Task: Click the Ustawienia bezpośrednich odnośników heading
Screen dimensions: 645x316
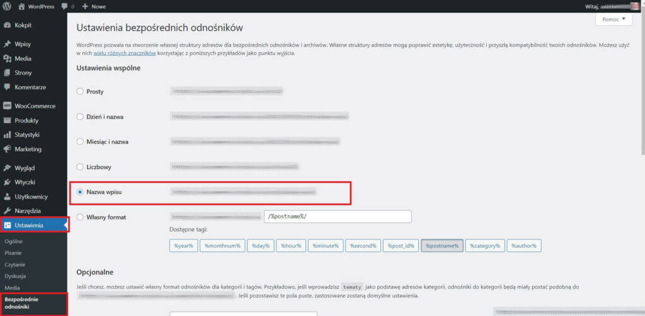Action: coord(159,28)
